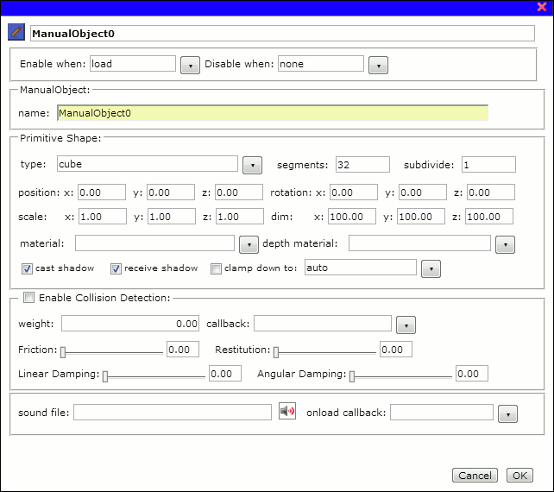Click the Cancel button
The height and width of the screenshot is (492, 554).
(x=475, y=475)
